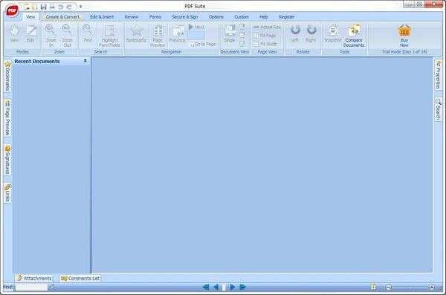446x295 pixels.
Task: Click the fit-to-window icon in status bar
Action: 373,288
